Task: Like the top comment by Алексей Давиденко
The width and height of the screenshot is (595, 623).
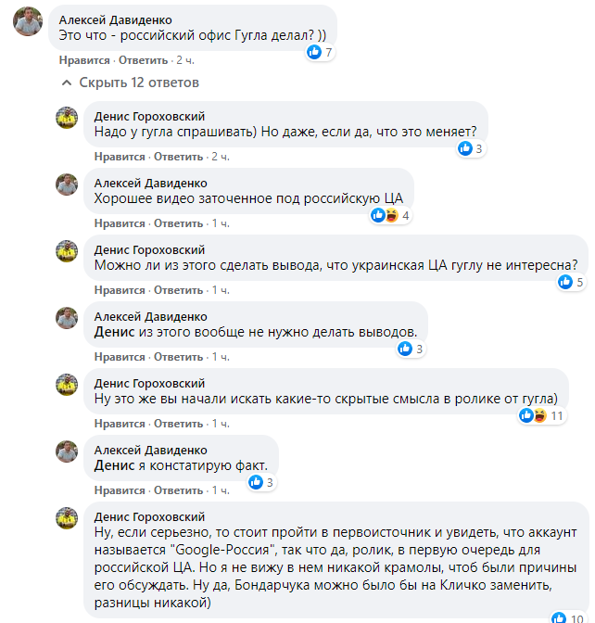Action: click(83, 60)
